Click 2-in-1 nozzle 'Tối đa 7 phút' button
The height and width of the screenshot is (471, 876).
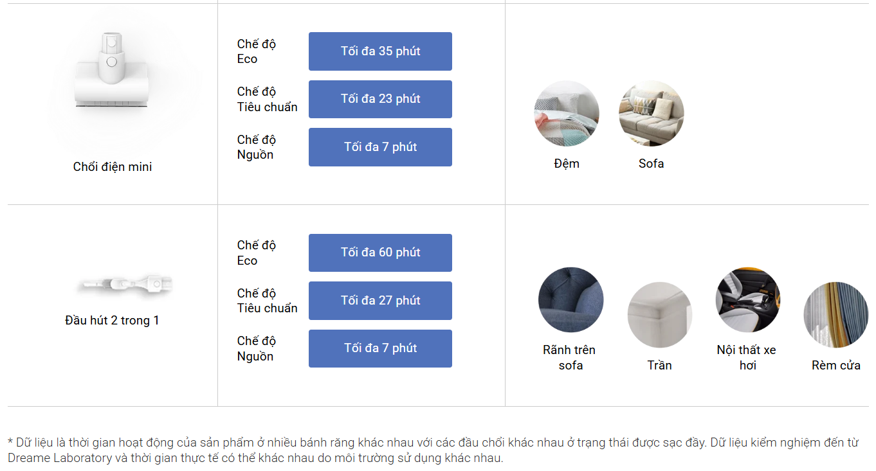tap(380, 348)
